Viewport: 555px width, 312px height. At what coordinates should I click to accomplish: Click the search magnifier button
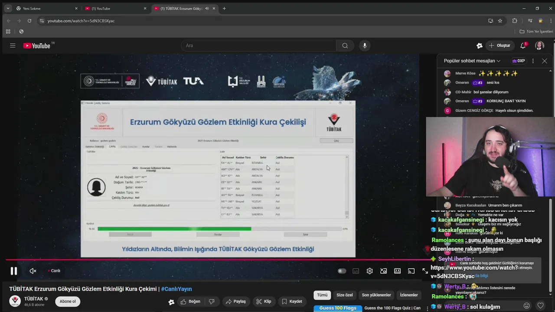tap(345, 45)
